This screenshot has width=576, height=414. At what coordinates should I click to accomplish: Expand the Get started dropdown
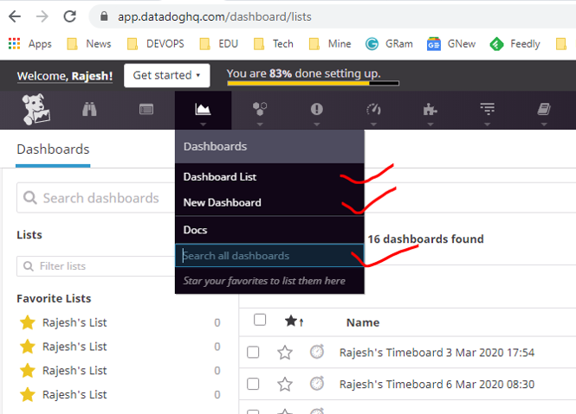click(x=167, y=75)
